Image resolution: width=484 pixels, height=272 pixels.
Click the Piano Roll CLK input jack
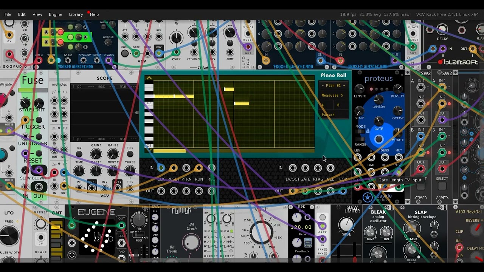(161, 168)
